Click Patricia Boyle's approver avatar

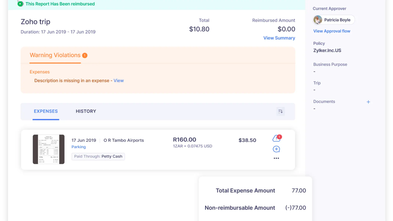(x=317, y=20)
